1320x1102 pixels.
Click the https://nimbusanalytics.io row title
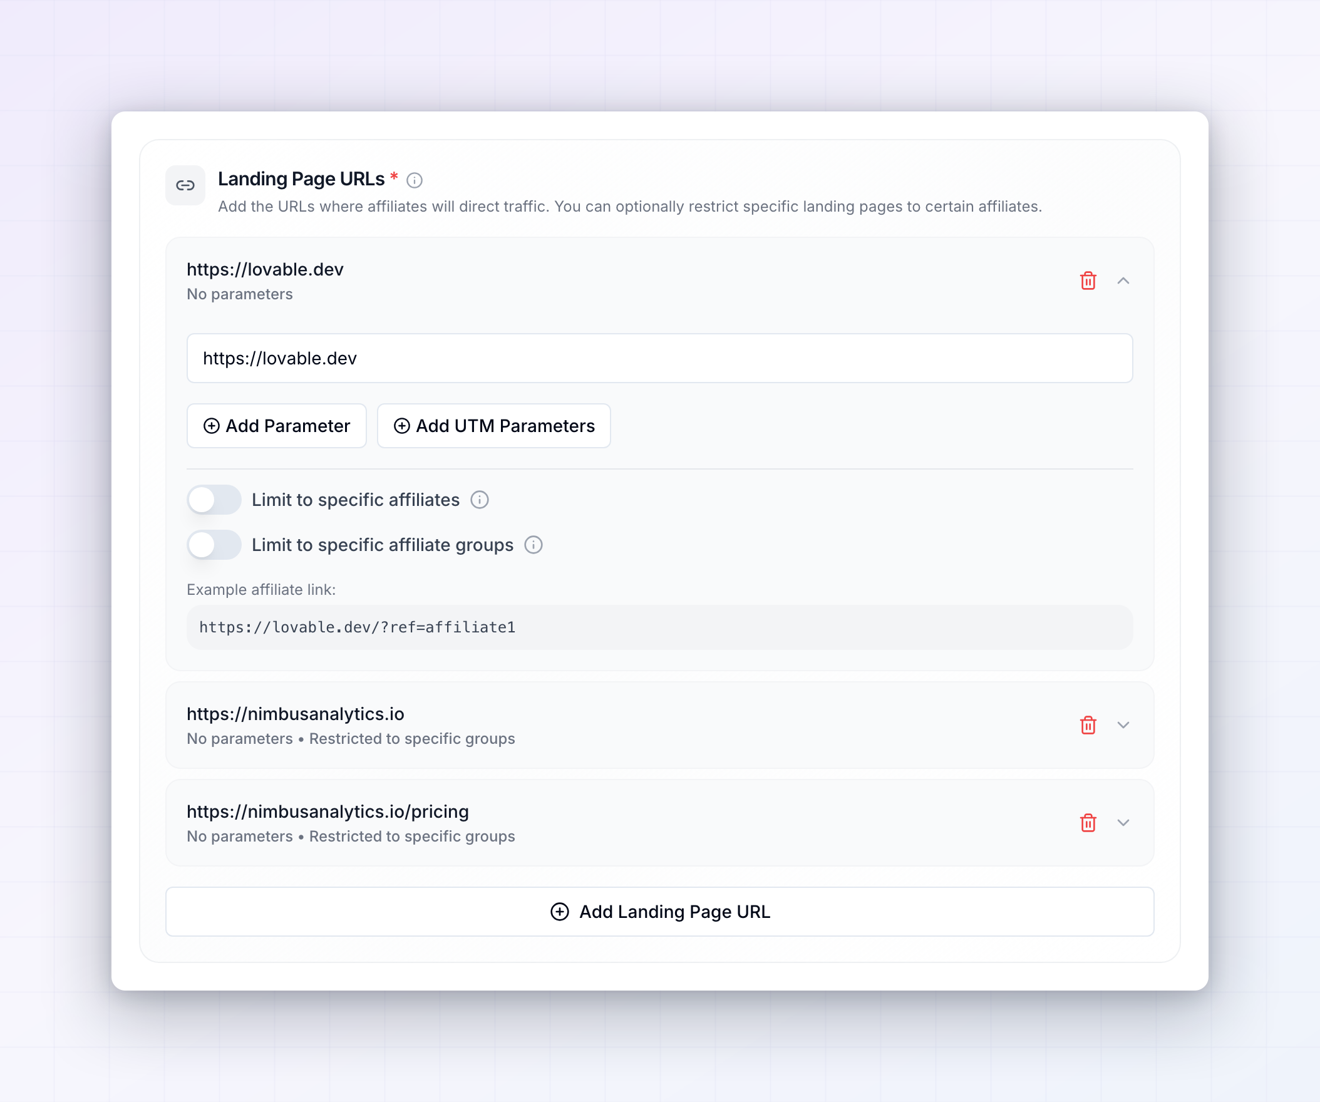(x=296, y=714)
